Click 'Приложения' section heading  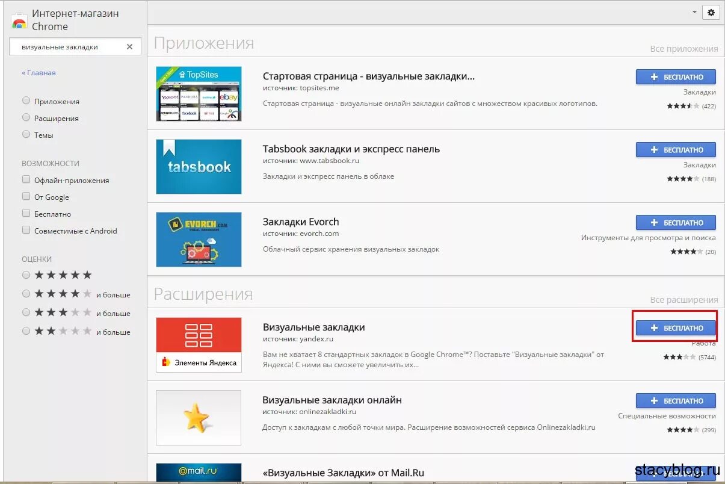[x=204, y=43]
